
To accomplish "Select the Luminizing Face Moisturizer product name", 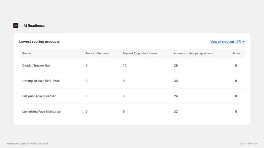I will [42, 111].
